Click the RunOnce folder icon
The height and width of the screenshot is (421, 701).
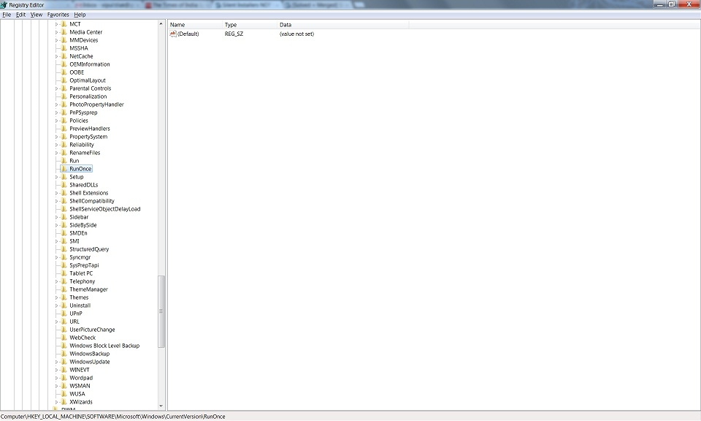pos(64,169)
